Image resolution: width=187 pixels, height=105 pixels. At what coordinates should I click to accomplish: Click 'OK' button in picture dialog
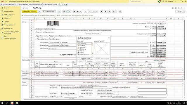(89, 64)
